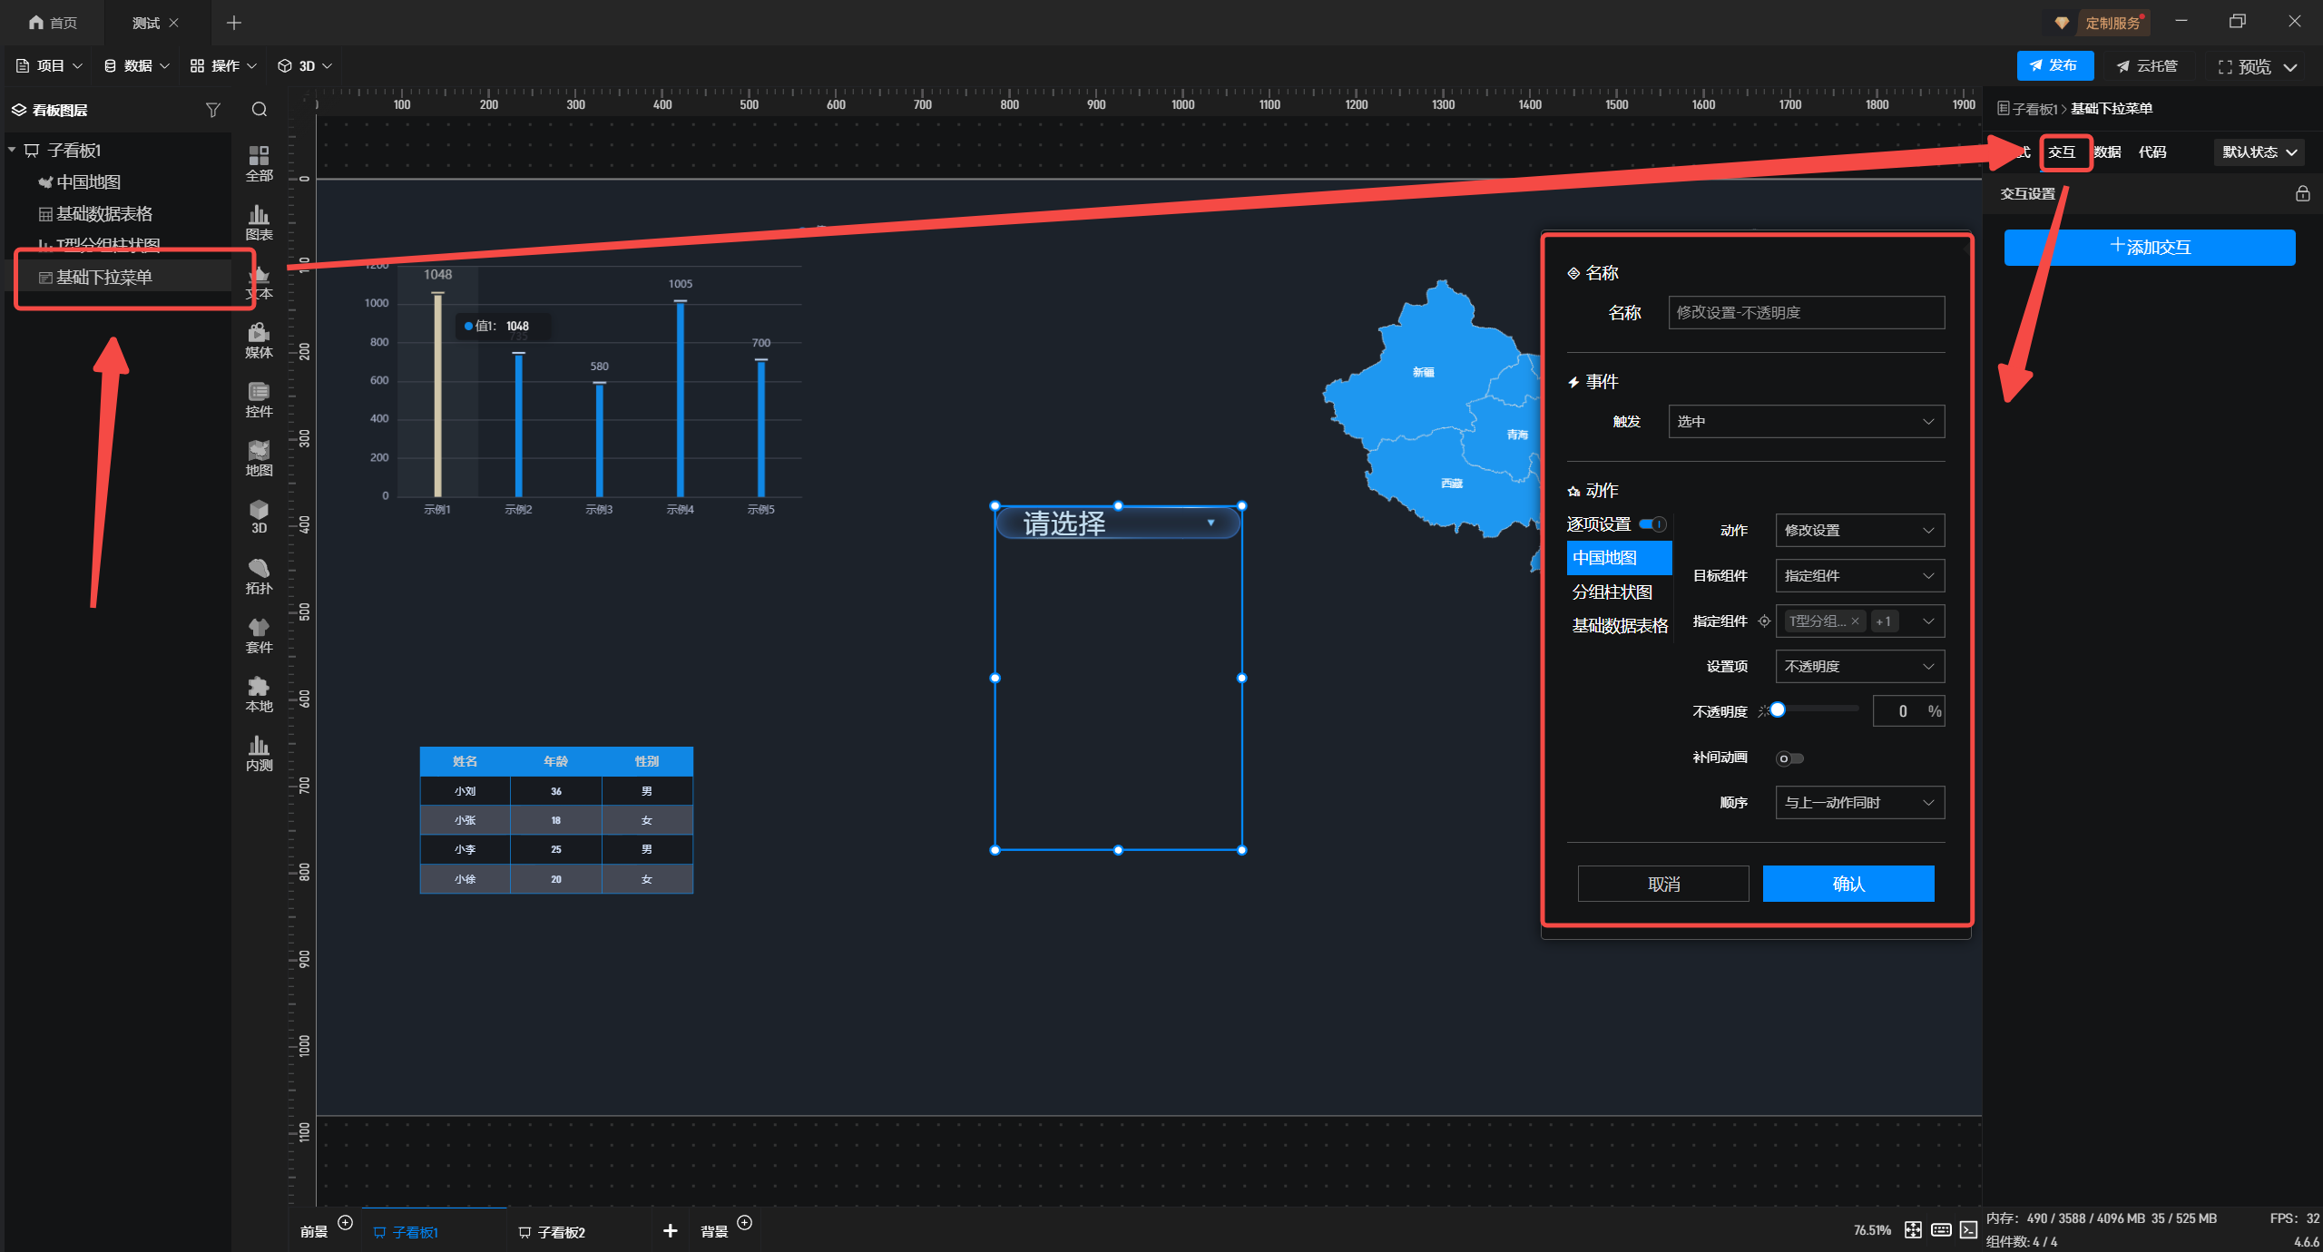This screenshot has width=2323, height=1252.
Task: Click the 交互设置 lock icon
Action: click(x=2302, y=193)
